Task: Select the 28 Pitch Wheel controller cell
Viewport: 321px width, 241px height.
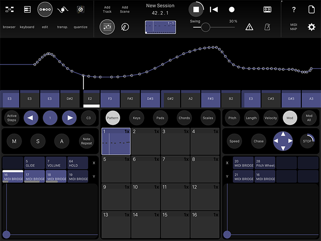Action: click(x=265, y=163)
